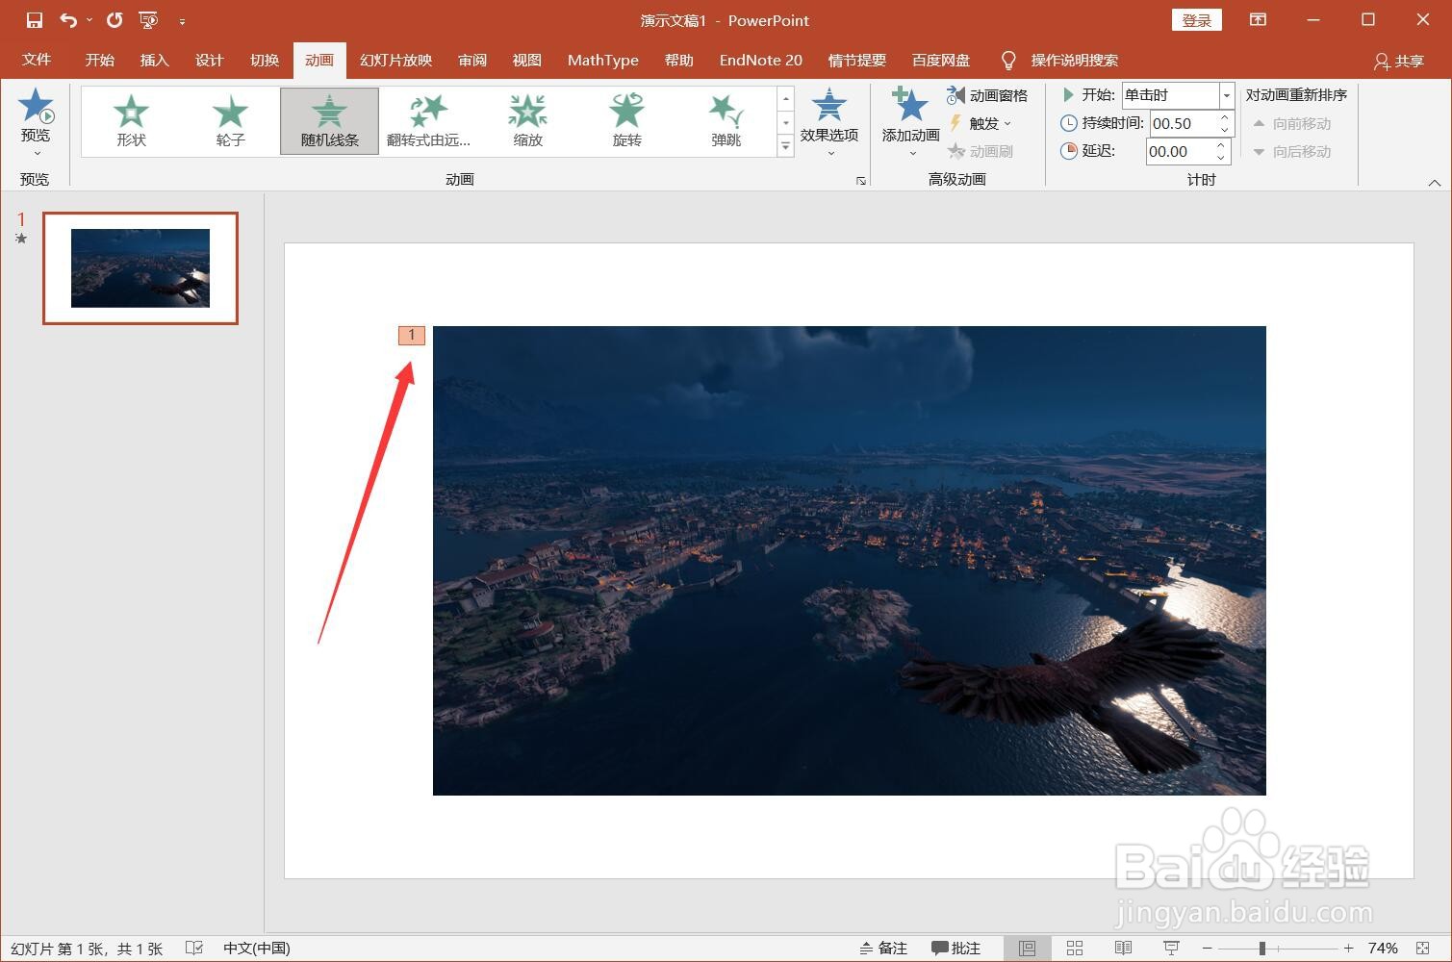Select slide 1 thumbnail

point(140,268)
